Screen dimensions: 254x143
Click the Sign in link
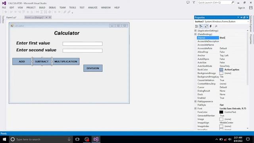point(241,8)
